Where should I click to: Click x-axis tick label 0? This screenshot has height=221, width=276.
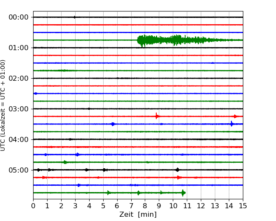coord(33,206)
